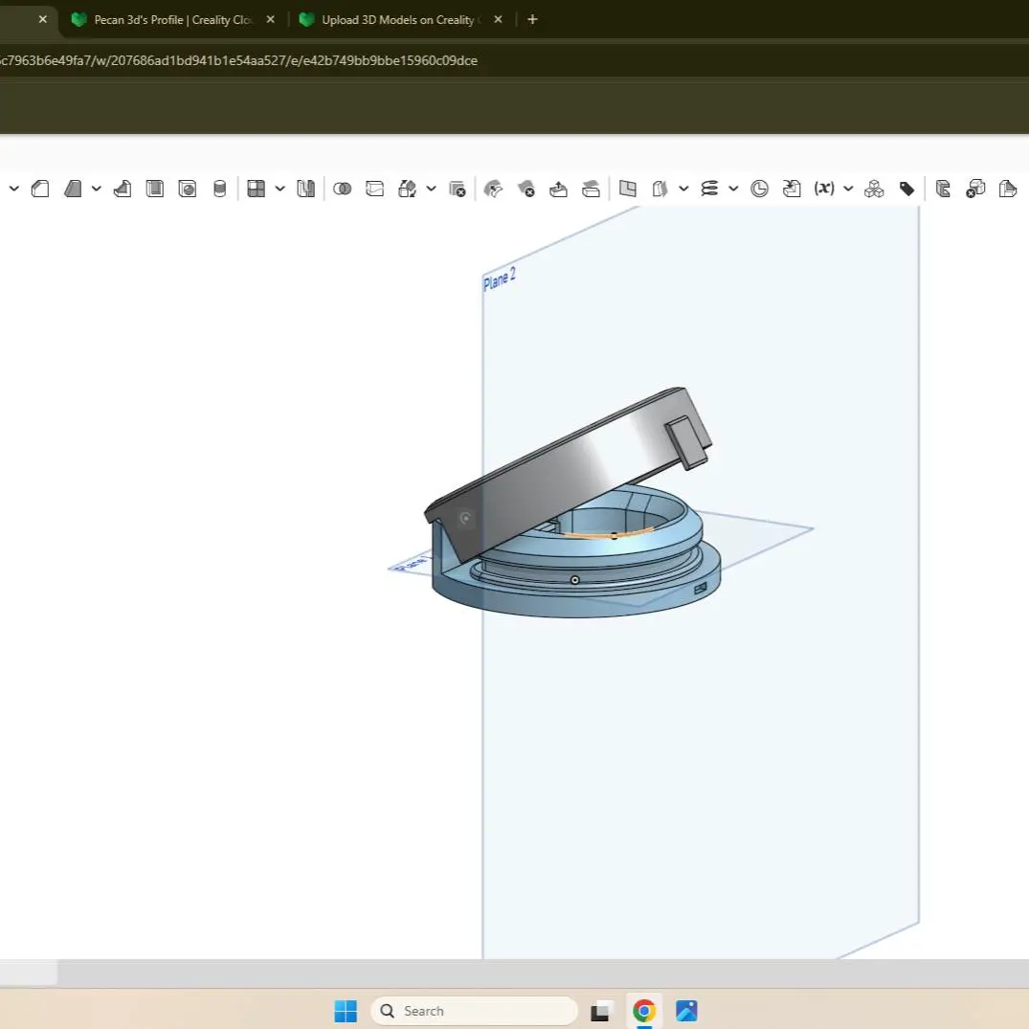Select the Plane 2 label in viewport

tap(499, 280)
